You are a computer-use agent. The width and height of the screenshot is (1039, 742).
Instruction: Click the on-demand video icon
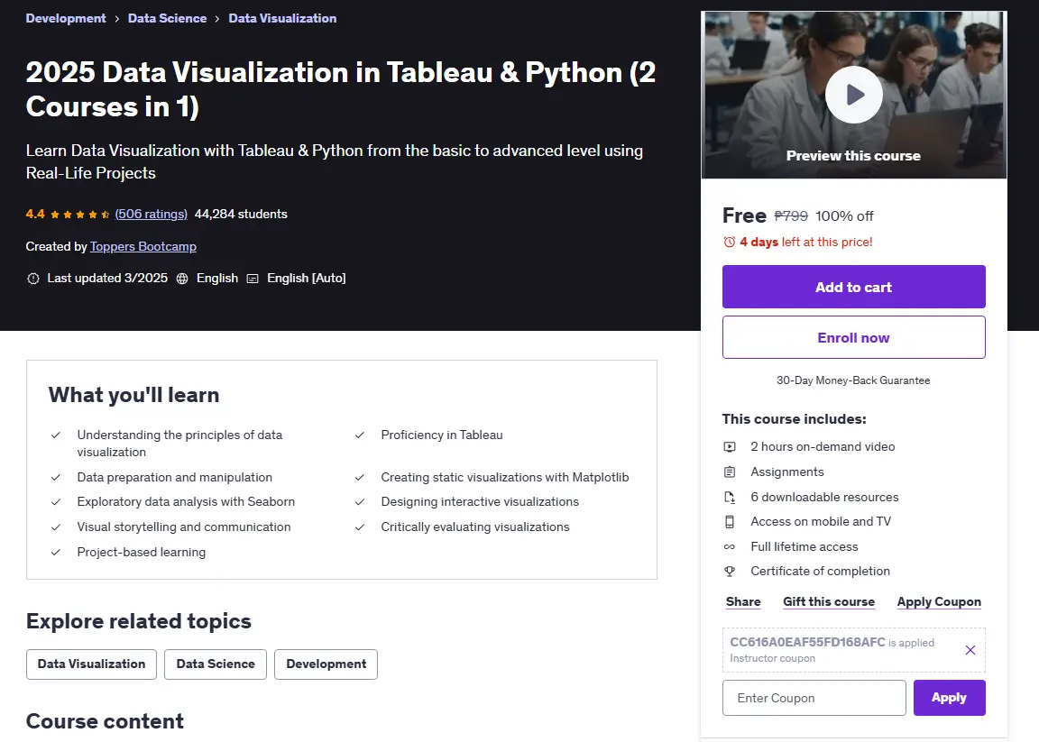point(730,447)
